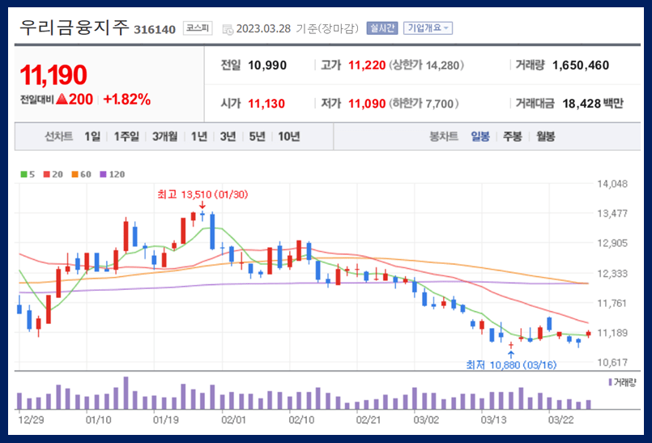Select the 1년 line chart tab

[199, 136]
